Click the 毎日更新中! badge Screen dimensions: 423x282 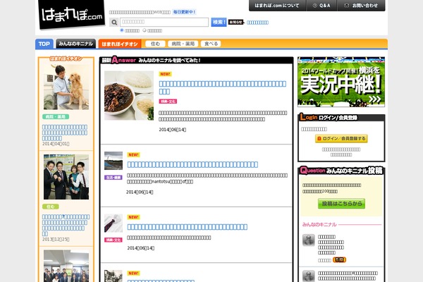click(x=184, y=12)
